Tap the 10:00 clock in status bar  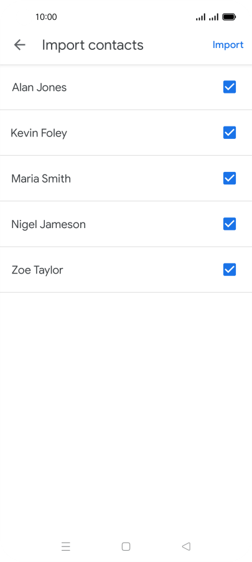pos(46,17)
